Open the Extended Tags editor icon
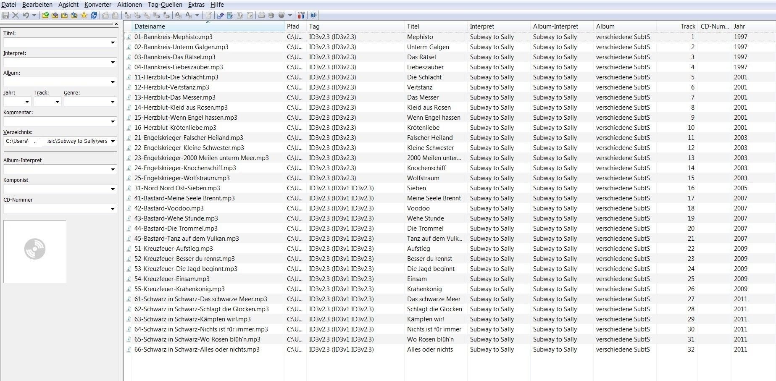 208,15
